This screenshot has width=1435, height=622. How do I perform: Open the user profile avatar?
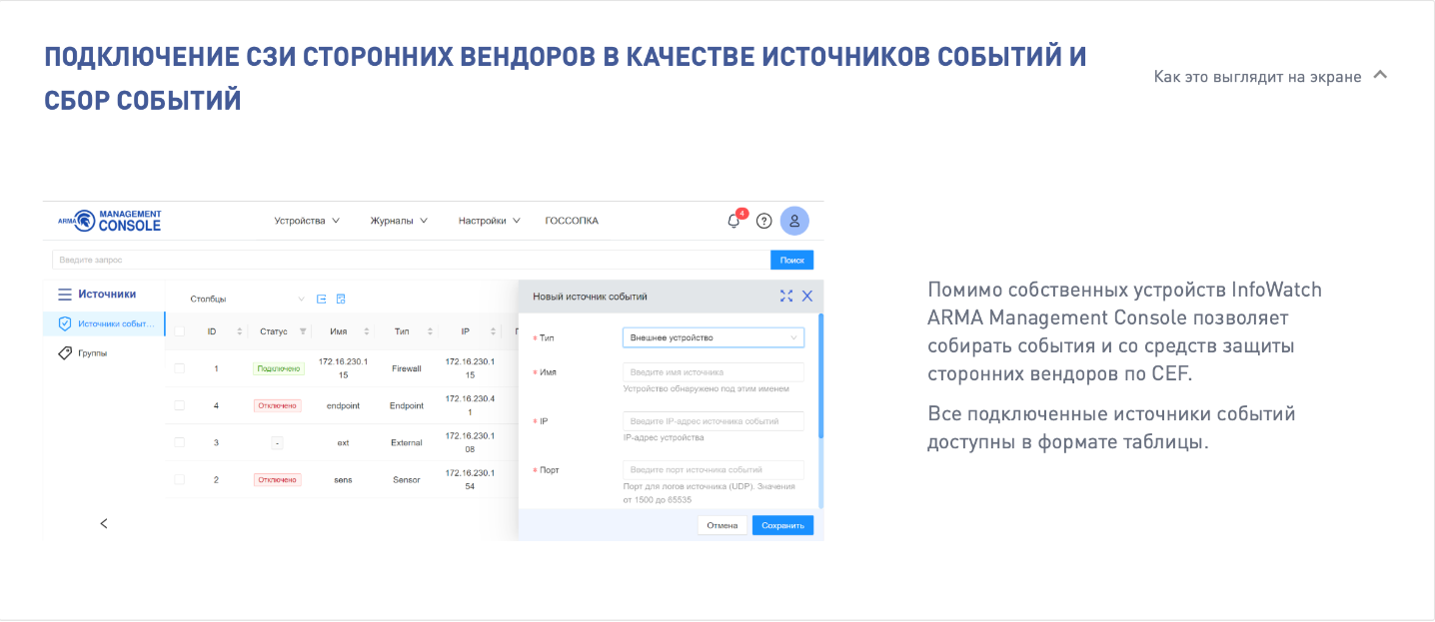pos(794,221)
